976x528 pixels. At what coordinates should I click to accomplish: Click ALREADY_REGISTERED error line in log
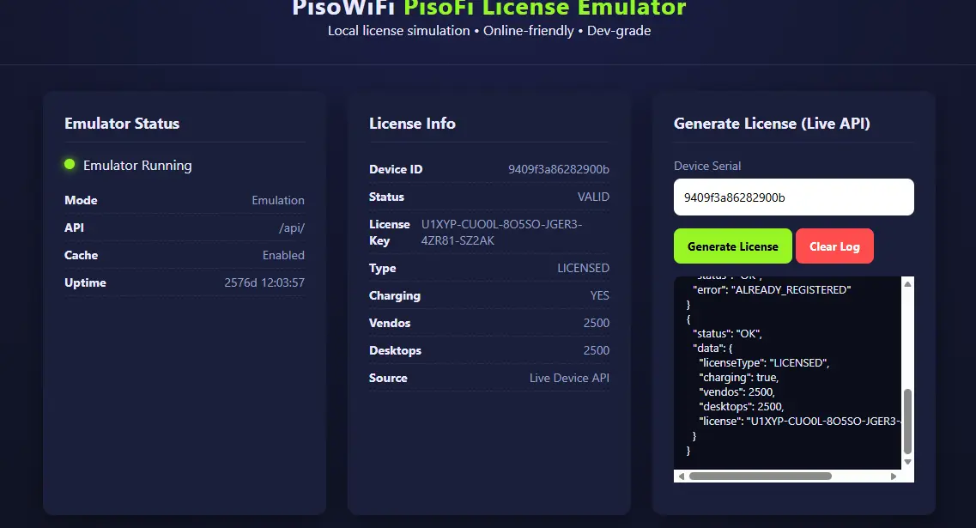[772, 289]
